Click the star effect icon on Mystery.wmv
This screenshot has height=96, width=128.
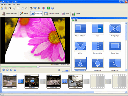59,75
